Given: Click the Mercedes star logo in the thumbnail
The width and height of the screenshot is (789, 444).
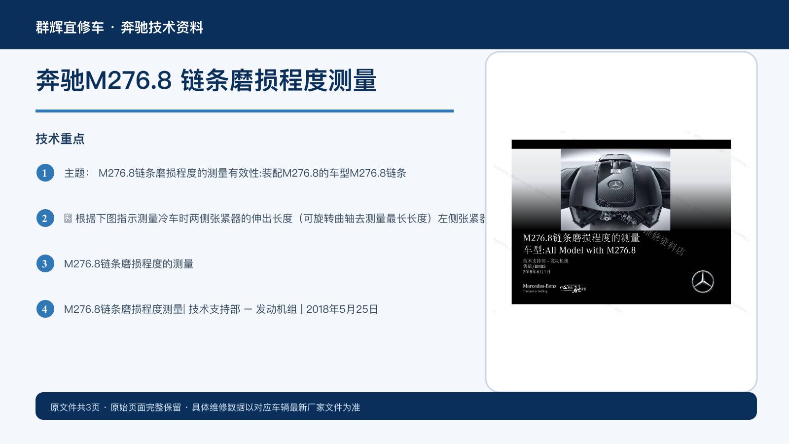Looking at the screenshot, I should tap(703, 282).
